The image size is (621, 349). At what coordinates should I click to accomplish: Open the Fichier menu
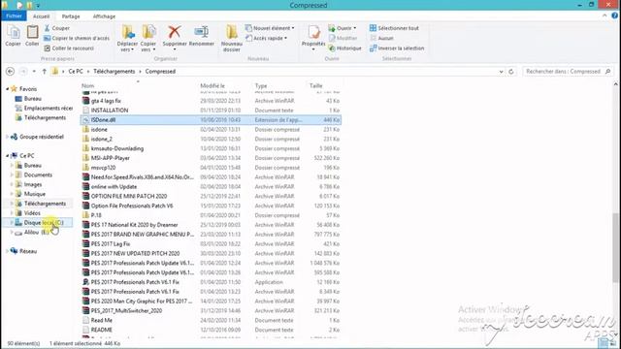14,16
